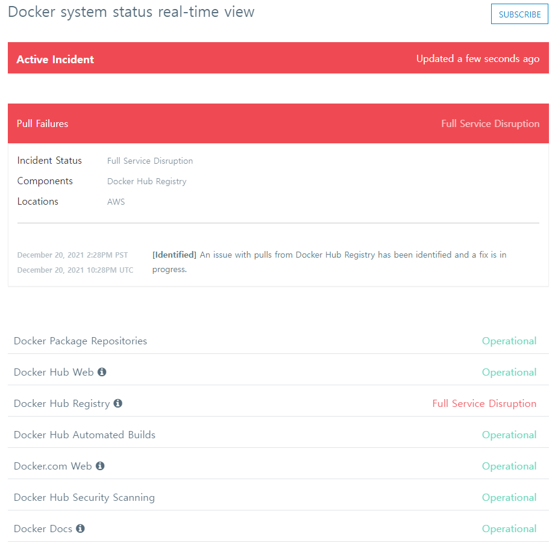The width and height of the screenshot is (558, 549).
Task: Open info icon beside Docker Hub Registry
Action: click(x=118, y=403)
